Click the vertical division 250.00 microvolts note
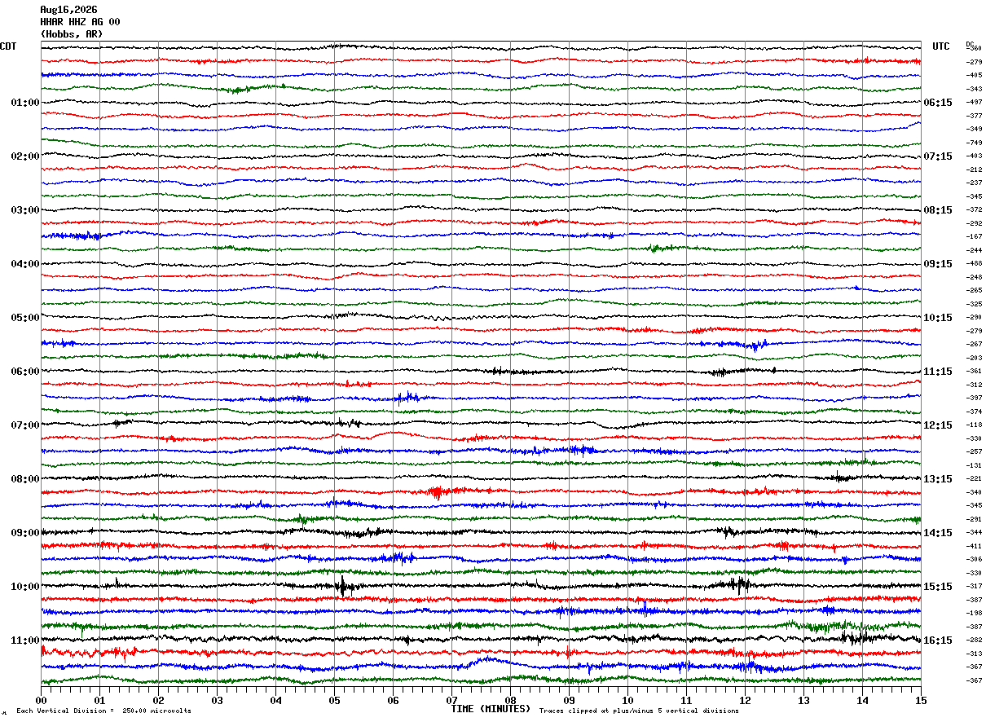The width and height of the screenshot is (986, 722). (104, 711)
